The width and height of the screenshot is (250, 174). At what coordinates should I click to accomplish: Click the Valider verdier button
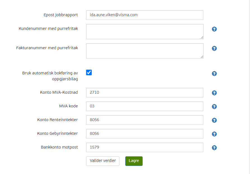103,161
